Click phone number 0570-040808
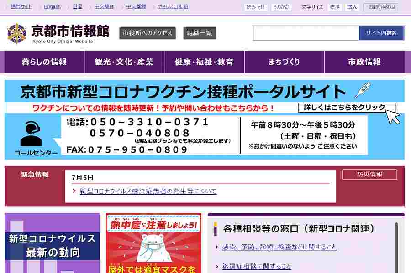This screenshot has height=273, width=411. [x=139, y=133]
